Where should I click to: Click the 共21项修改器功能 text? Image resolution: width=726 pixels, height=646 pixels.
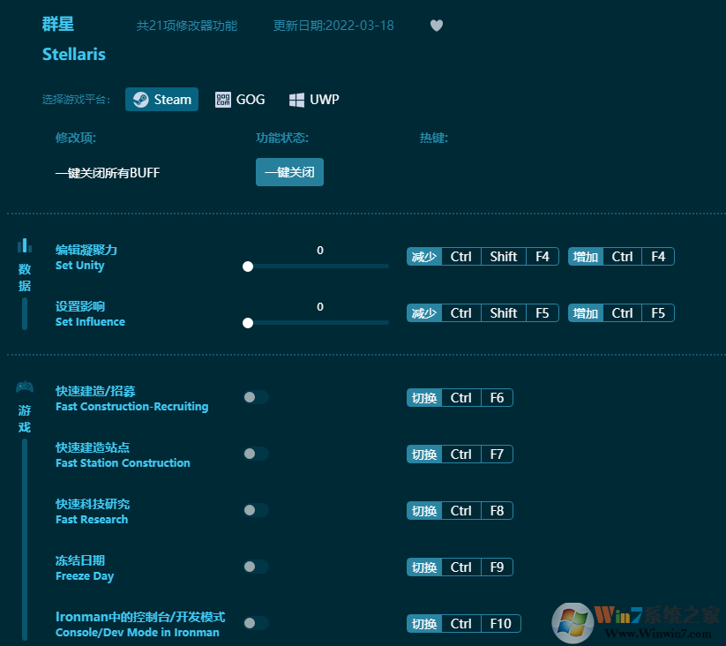187,26
